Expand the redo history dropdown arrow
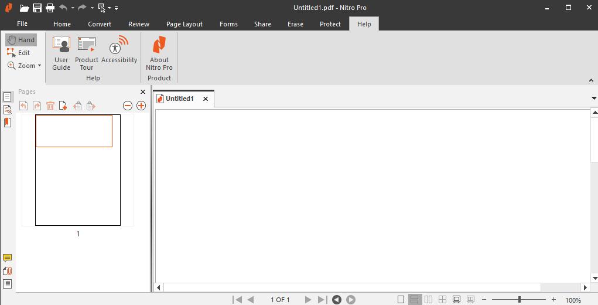Screen dimensions: 598x305 (x=92, y=8)
